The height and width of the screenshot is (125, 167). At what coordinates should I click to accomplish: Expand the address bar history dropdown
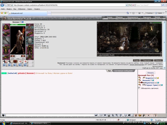pyautogui.click(x=127, y=5)
